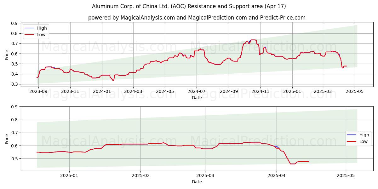Click the '2025-05' date label on the bottom chart
The image size is (378, 189).
(x=346, y=176)
